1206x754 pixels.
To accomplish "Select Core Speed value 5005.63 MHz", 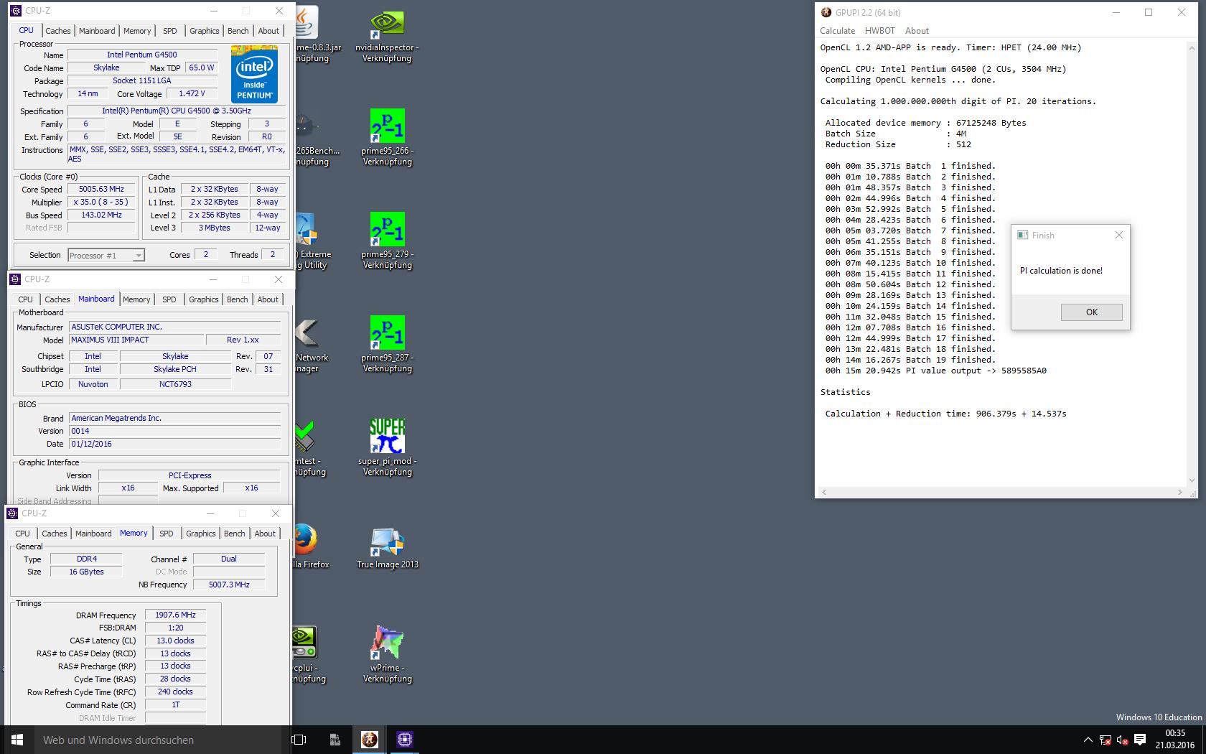I will click(x=101, y=189).
